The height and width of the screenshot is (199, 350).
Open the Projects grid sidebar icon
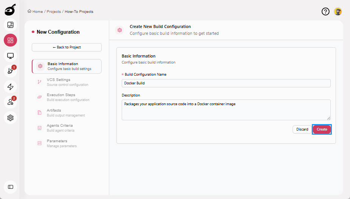click(10, 40)
